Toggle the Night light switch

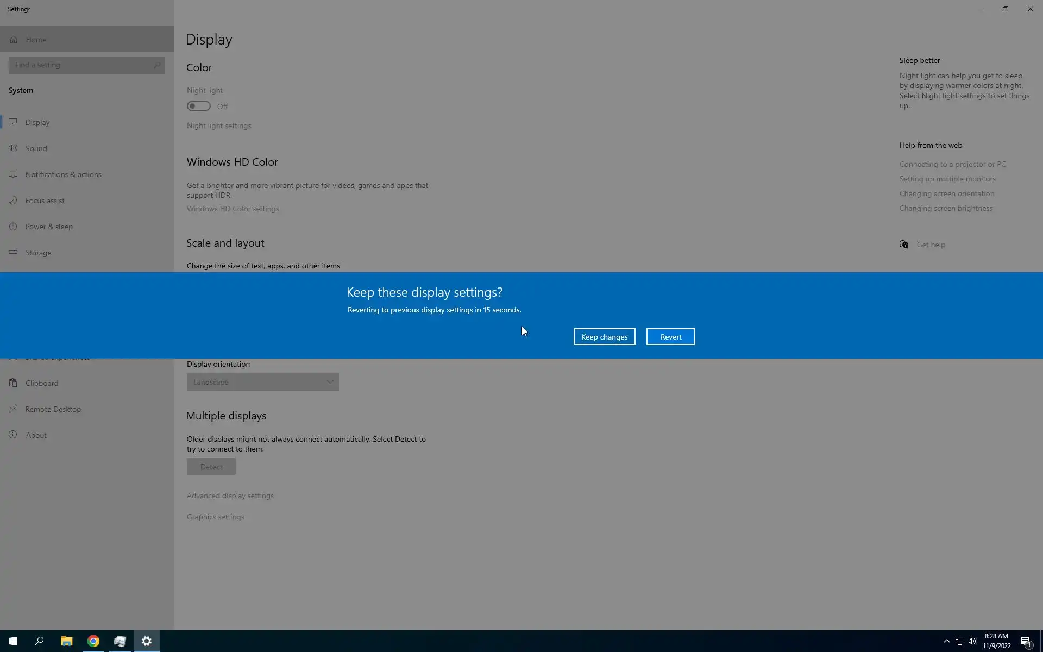tap(199, 106)
